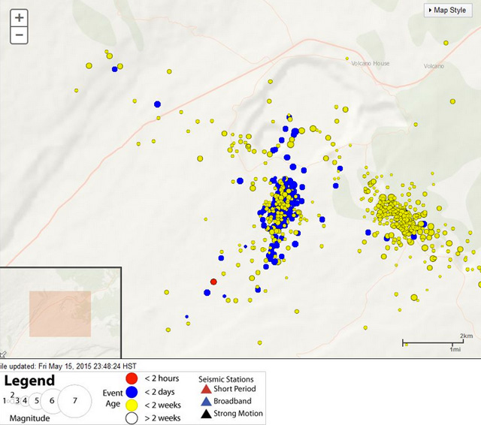Click the 1mi scale label
Image resolution: width=481 pixels, height=425 pixels.
click(x=455, y=349)
